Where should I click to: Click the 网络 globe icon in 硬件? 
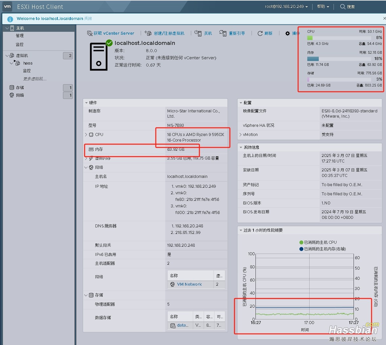coord(91,167)
